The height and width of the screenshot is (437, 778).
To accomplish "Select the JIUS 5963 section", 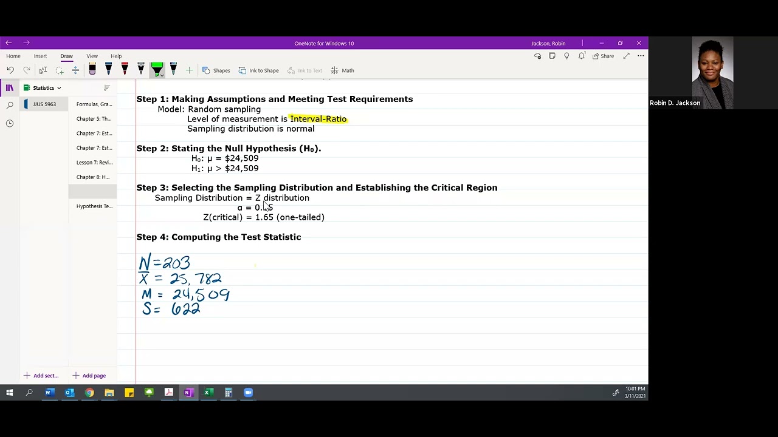I will click(x=44, y=104).
